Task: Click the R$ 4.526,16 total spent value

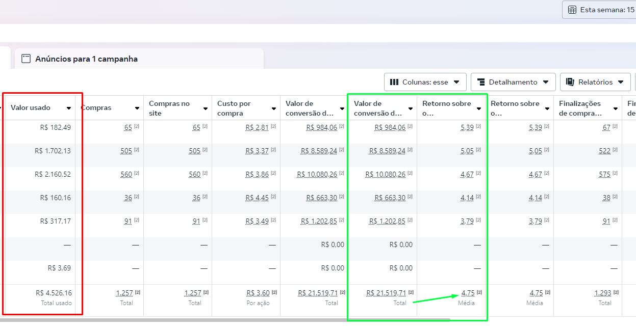Action: (54, 293)
